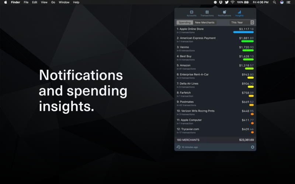The width and height of the screenshot is (295, 184).
Task: Click the 180 Merchants total row
Action: (215, 140)
